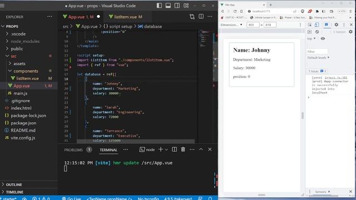356x200 pixels.
Task: Click the database breadcrumb symbol
Action: pyautogui.click(x=150, y=27)
